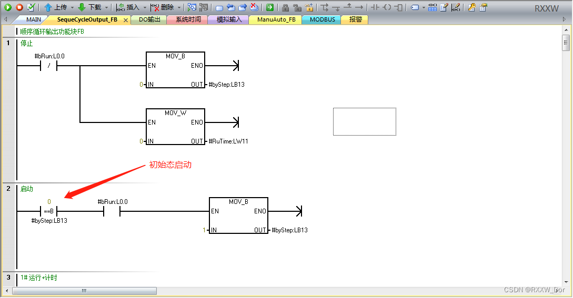Click the vertical scrollbar down arrow
This screenshot has height=298, width=573.
566,282
